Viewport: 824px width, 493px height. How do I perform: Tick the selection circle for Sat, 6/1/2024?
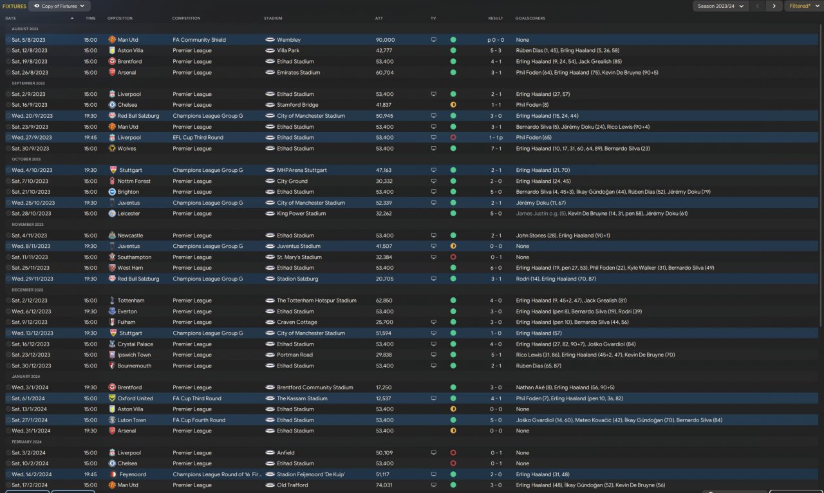tap(8, 398)
